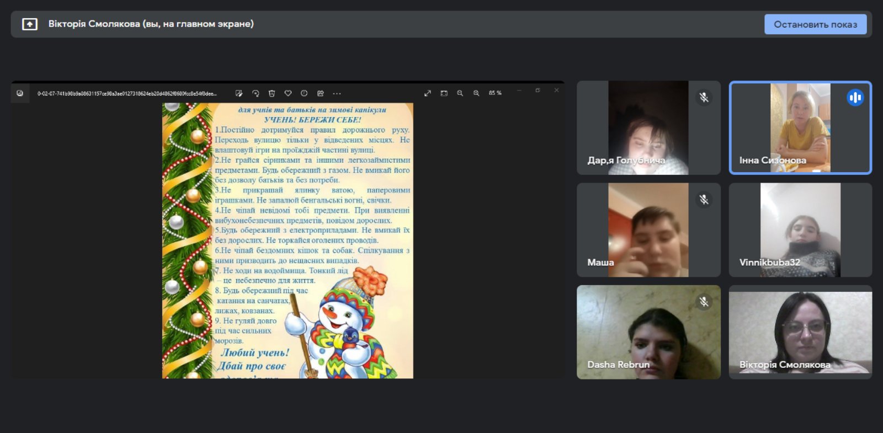
Task: Select Vinnikbuba32 video tile
Action: (x=800, y=230)
